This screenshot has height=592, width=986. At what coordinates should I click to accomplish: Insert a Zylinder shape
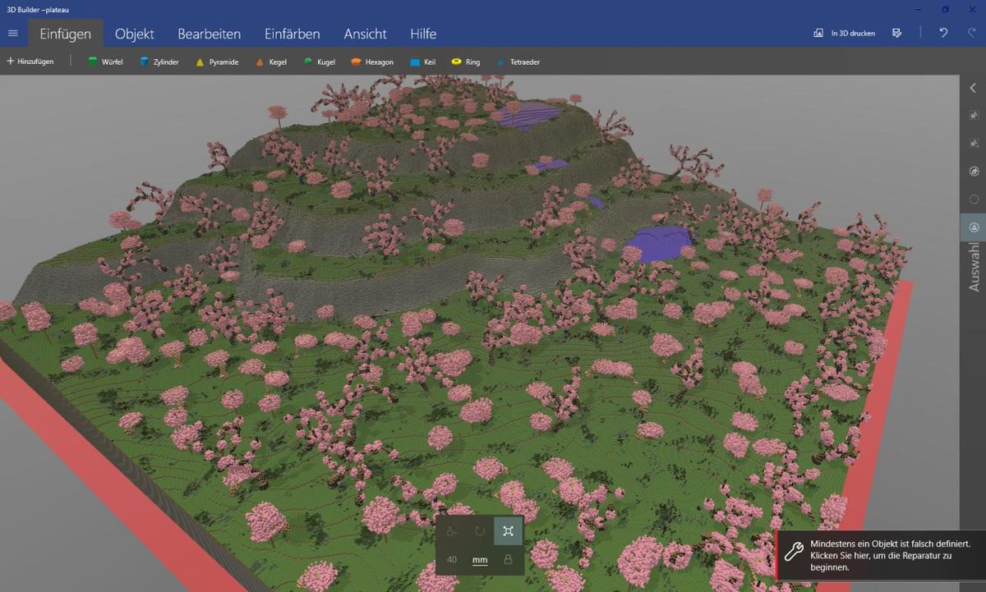tap(159, 62)
